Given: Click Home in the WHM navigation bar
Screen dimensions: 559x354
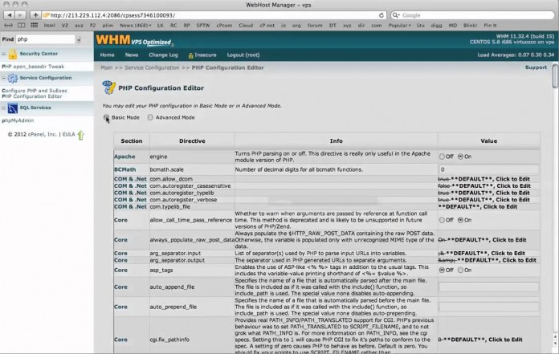Looking at the screenshot, I should 107,55.
